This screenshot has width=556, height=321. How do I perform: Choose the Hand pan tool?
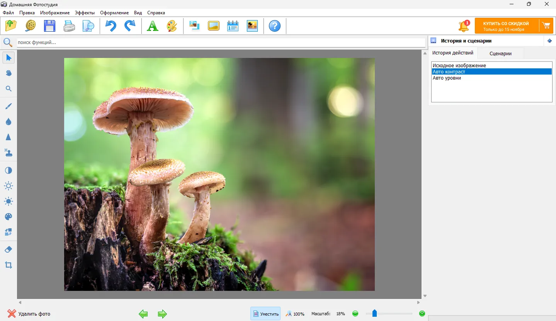pos(9,73)
